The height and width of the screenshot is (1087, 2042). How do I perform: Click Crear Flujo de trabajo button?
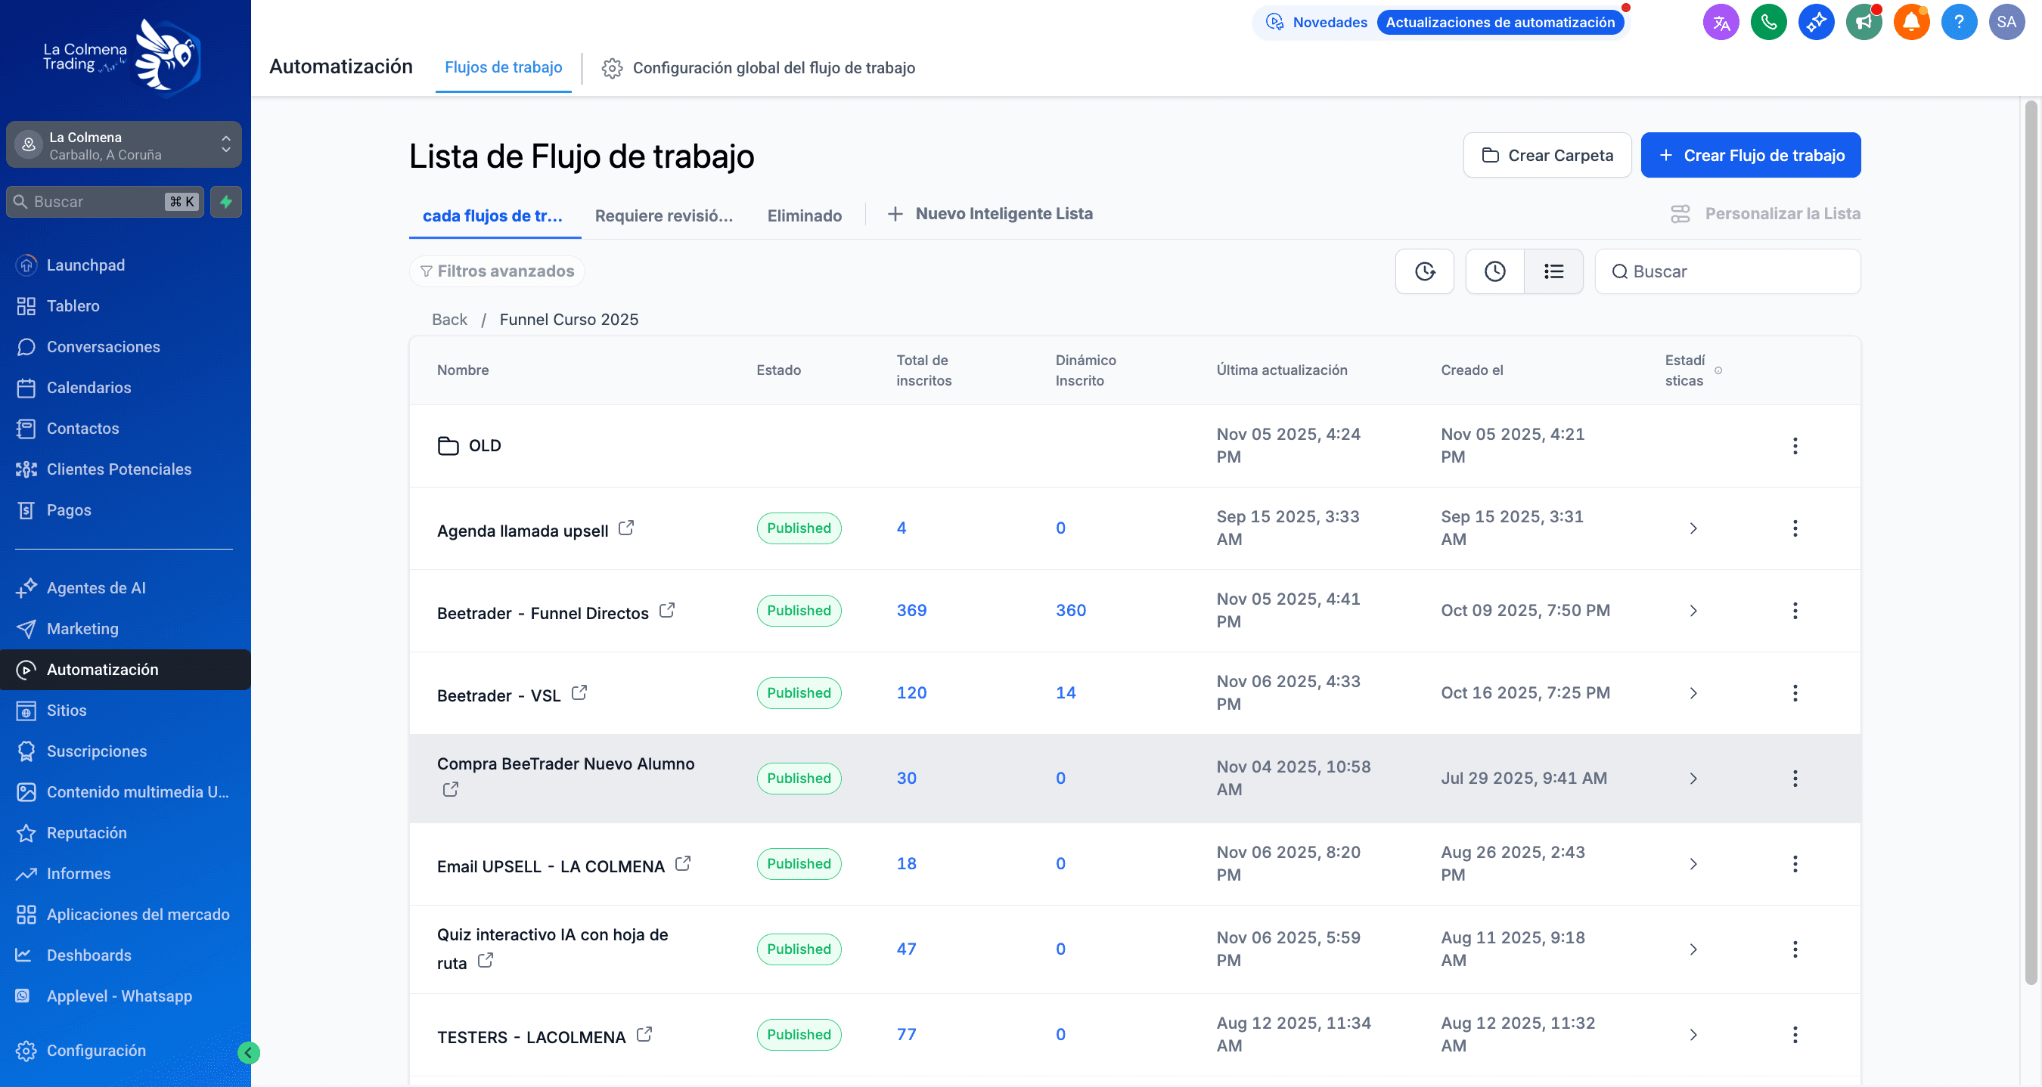click(x=1750, y=155)
